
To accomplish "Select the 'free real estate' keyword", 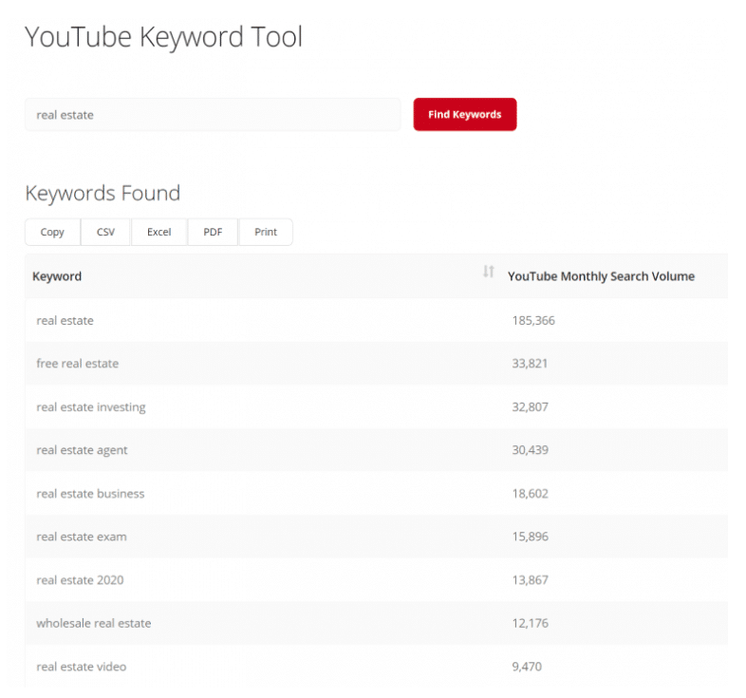I will (x=78, y=364).
